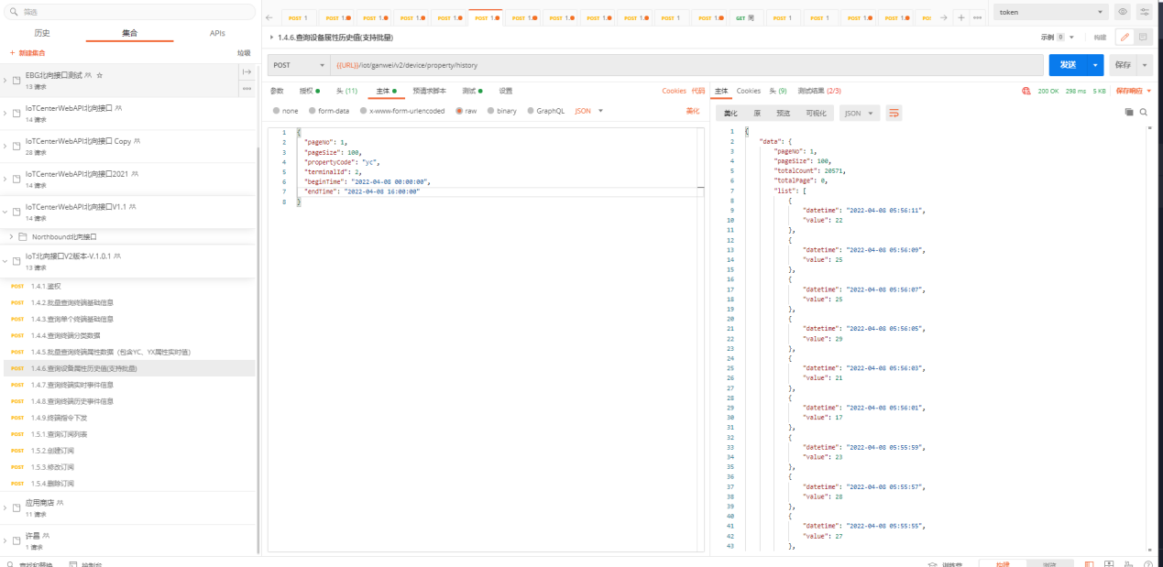Click the blue 发送 button

tap(1067, 65)
